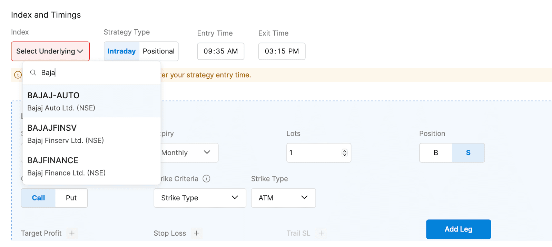Click the Entry Time 09:35 AM field
Viewport: 552px width, 247px height.
pyautogui.click(x=220, y=51)
